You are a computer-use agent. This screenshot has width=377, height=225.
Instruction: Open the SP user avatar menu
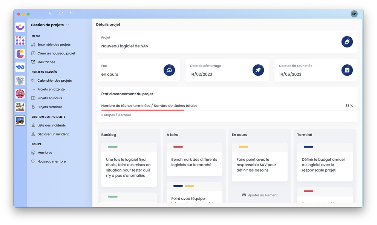[x=354, y=14]
